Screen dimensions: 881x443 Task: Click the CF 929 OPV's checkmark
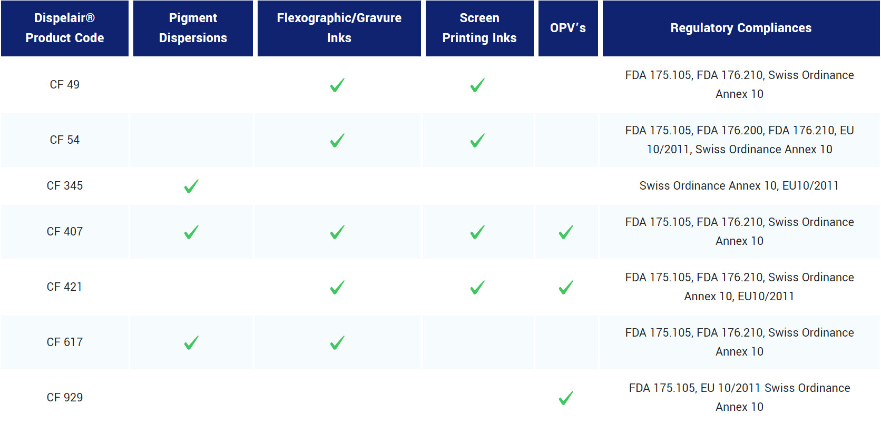566,398
